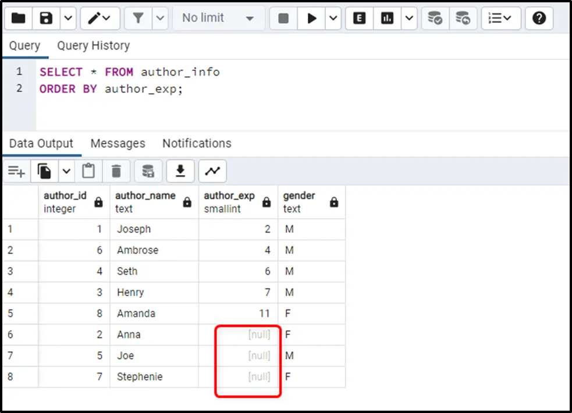Image resolution: width=572 pixels, height=413 pixels.
Task: Click the Add row icon in Data Output
Action: [x=16, y=171]
